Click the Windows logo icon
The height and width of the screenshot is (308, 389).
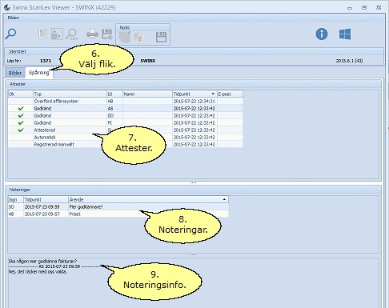pyautogui.click(x=345, y=34)
